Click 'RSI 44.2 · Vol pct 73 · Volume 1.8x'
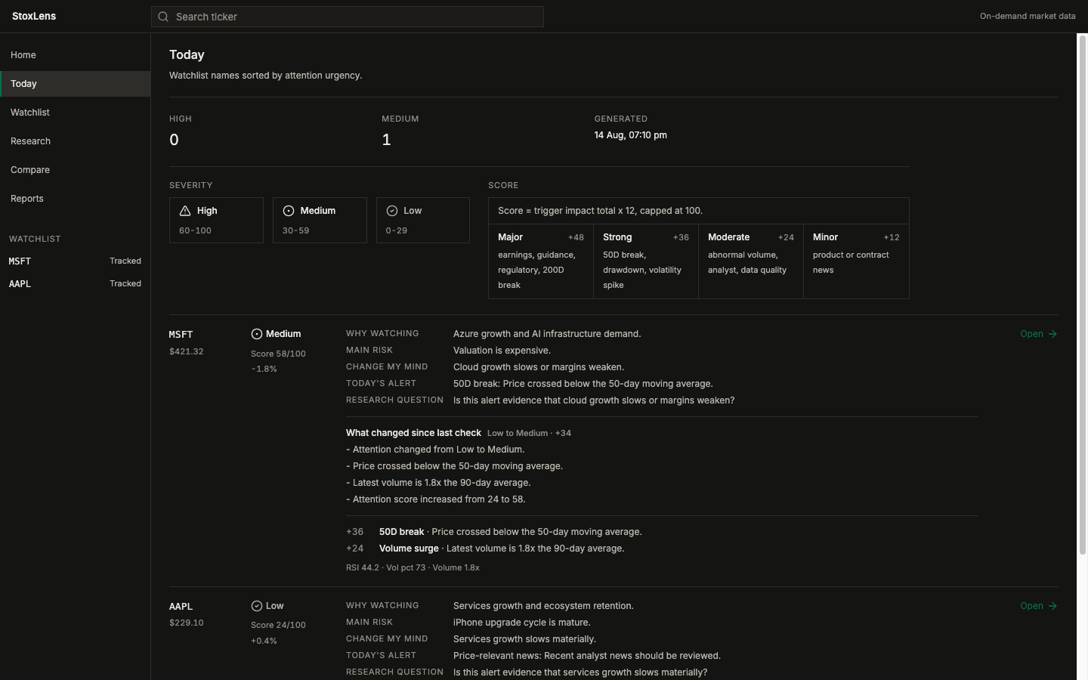This screenshot has height=680, width=1088. coord(413,567)
